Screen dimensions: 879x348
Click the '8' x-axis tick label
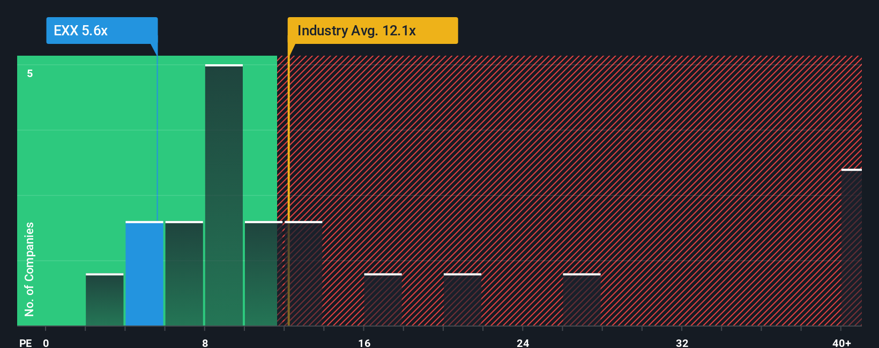click(205, 343)
